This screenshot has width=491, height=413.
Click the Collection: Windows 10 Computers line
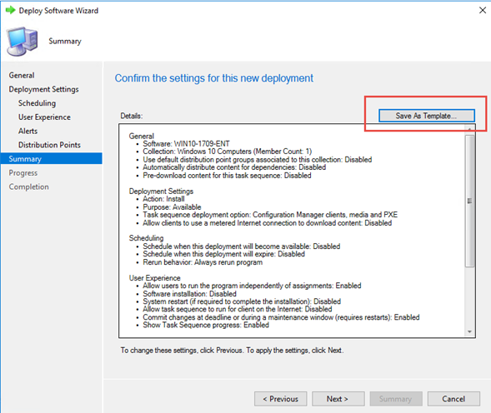click(228, 152)
